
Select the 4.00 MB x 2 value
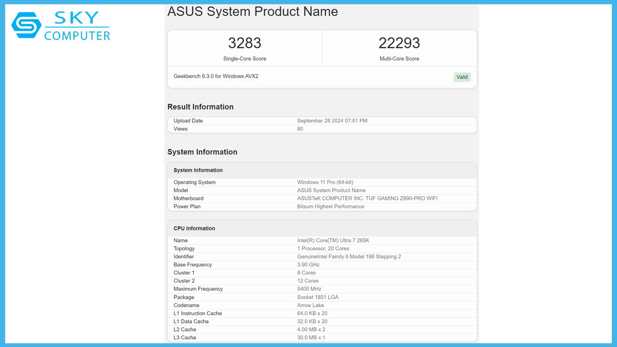tap(311, 330)
